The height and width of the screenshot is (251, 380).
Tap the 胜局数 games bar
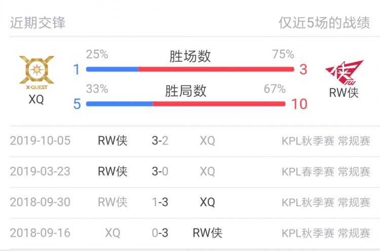click(185, 104)
